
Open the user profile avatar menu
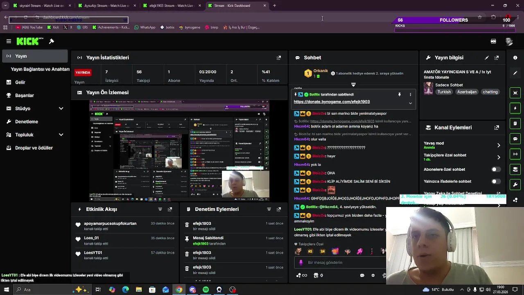pos(509,41)
